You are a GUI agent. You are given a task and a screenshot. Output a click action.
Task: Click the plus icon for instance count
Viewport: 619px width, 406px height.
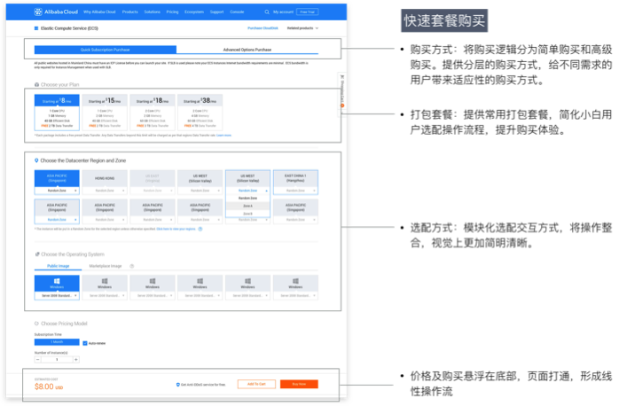coord(76,359)
